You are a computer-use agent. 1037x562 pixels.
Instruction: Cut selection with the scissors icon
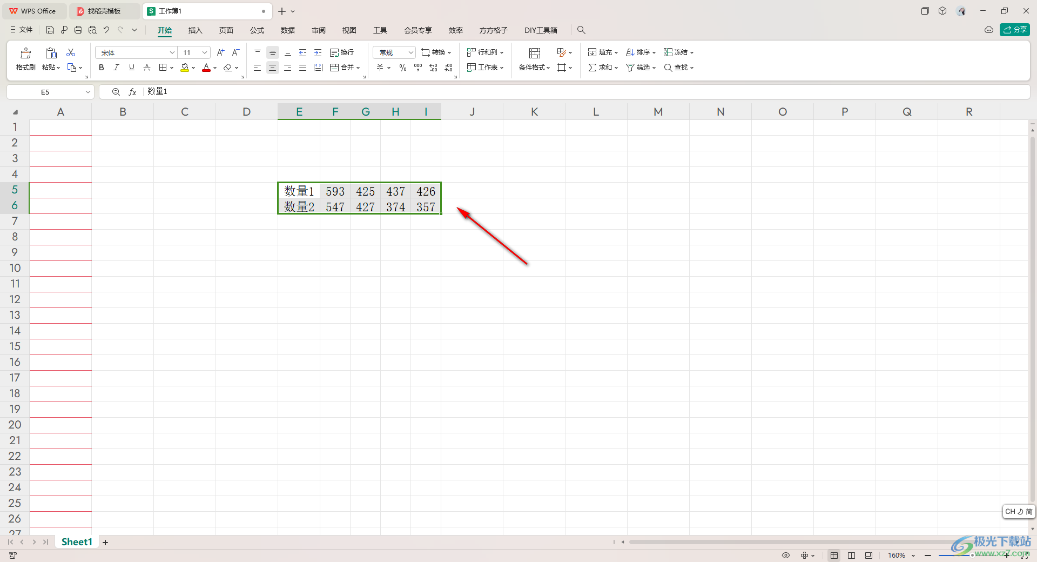tap(71, 52)
